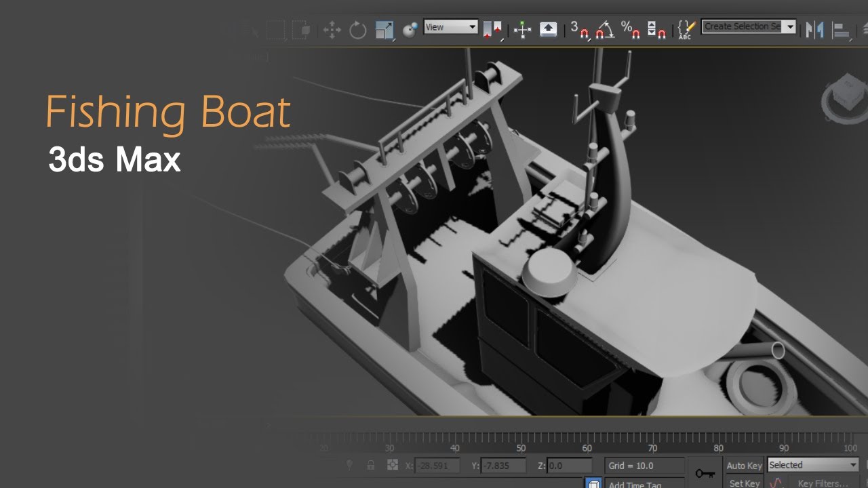Select the Scale tool
This screenshot has width=868, height=488.
(x=384, y=30)
